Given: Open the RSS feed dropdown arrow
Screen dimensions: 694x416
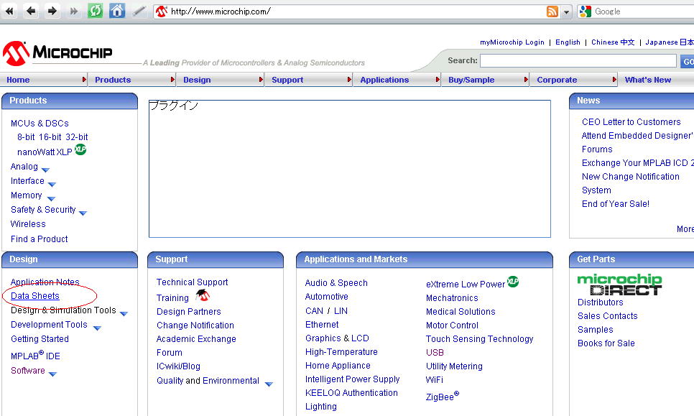Looking at the screenshot, I should [x=566, y=12].
